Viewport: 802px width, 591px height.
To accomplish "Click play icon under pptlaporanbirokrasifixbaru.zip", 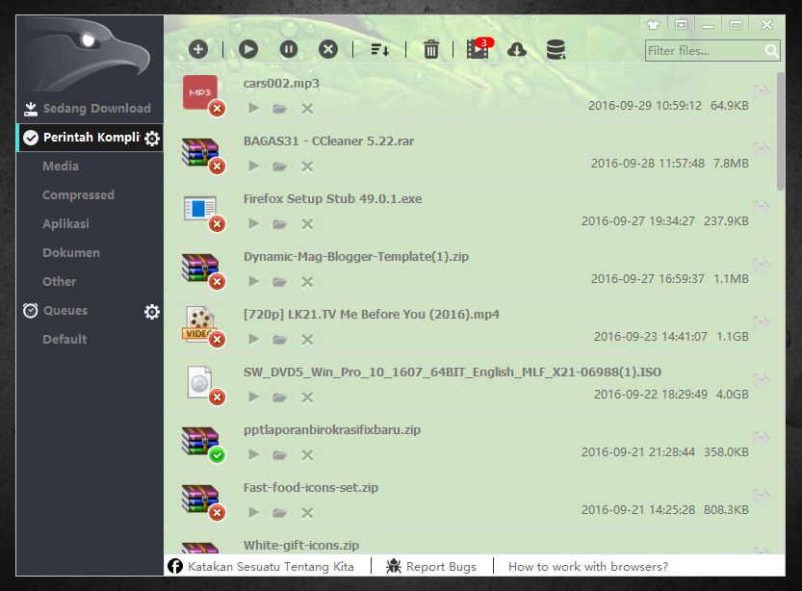I will click(x=253, y=454).
